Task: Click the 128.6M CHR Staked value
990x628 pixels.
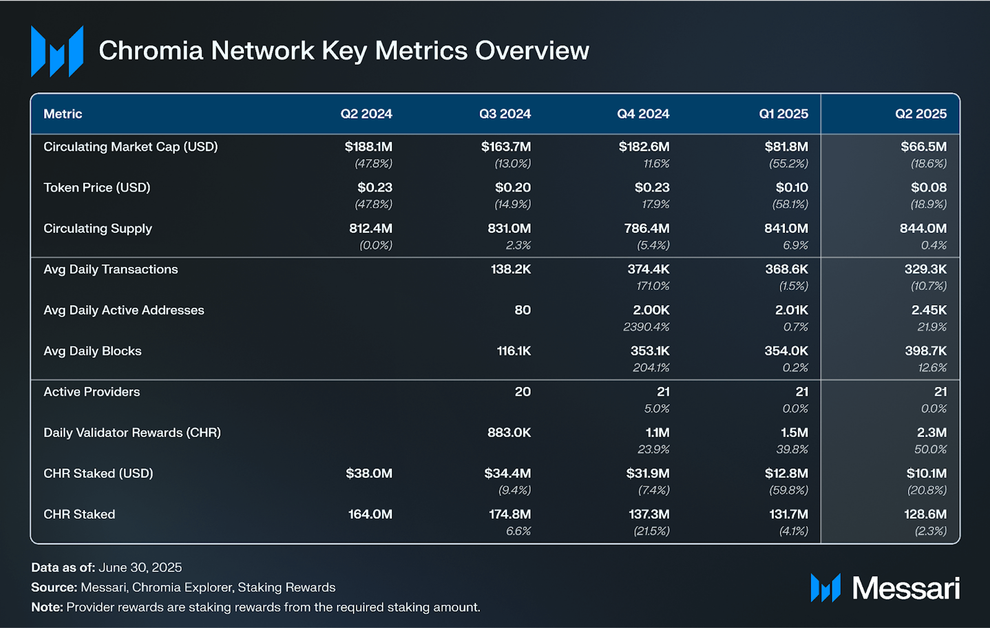Action: 925,514
